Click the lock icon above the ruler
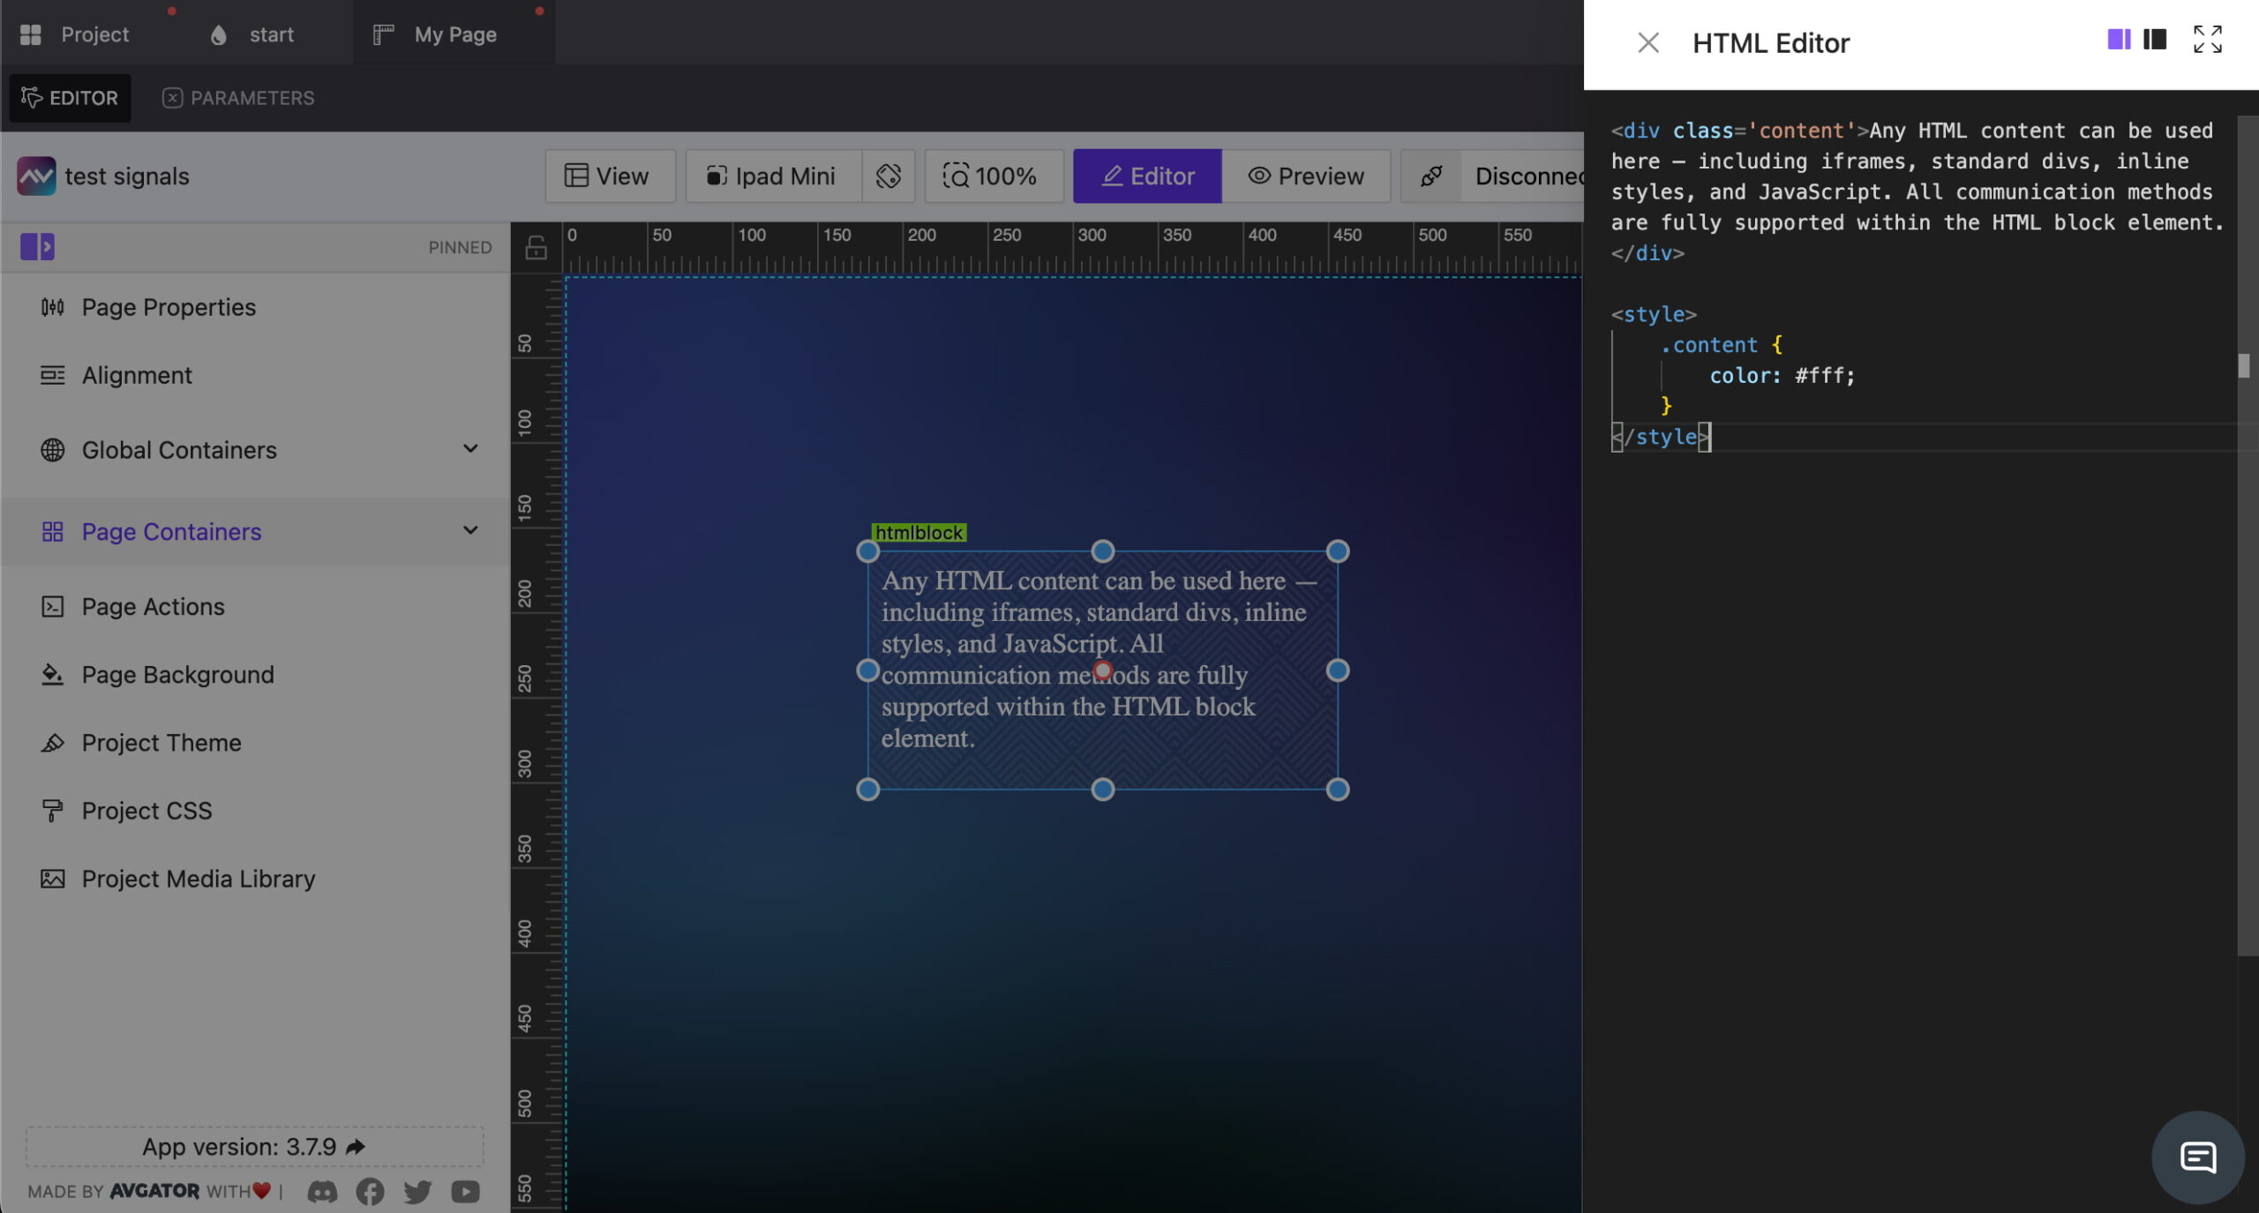Viewport: 2259px width, 1213px height. coord(537,248)
